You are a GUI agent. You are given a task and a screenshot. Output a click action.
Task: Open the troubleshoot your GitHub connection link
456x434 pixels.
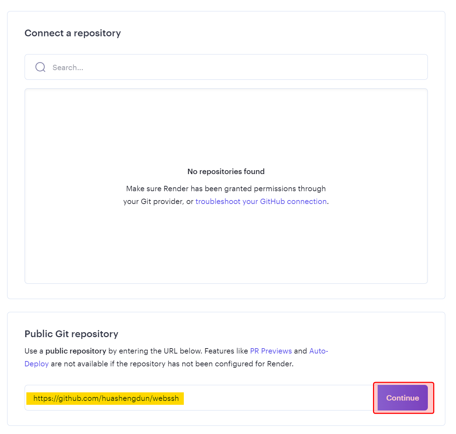[261, 202]
